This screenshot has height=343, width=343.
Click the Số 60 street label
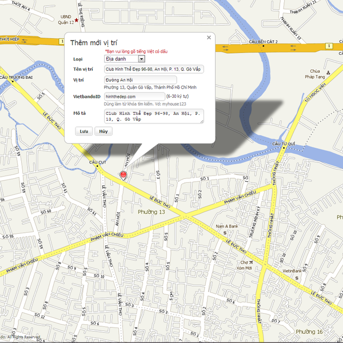[46, 212]
